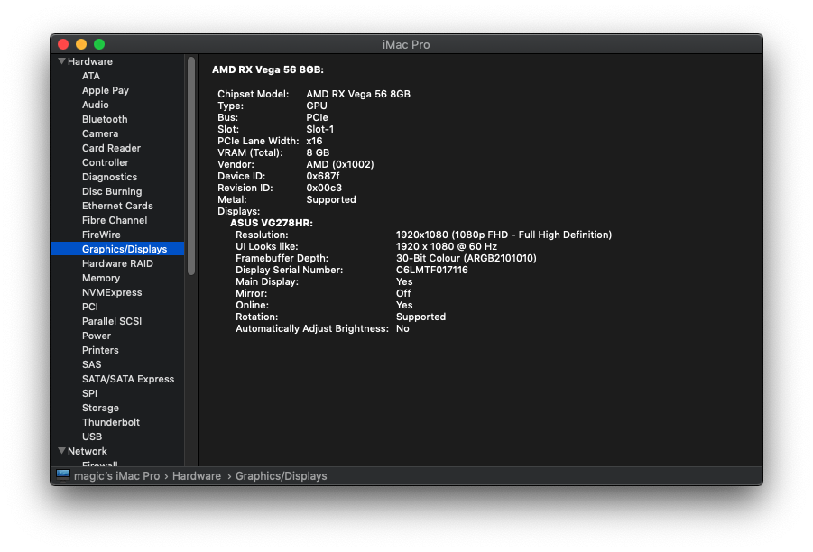Click the resolution value 1920x1080 FHD
The height and width of the screenshot is (552, 813).
(504, 235)
